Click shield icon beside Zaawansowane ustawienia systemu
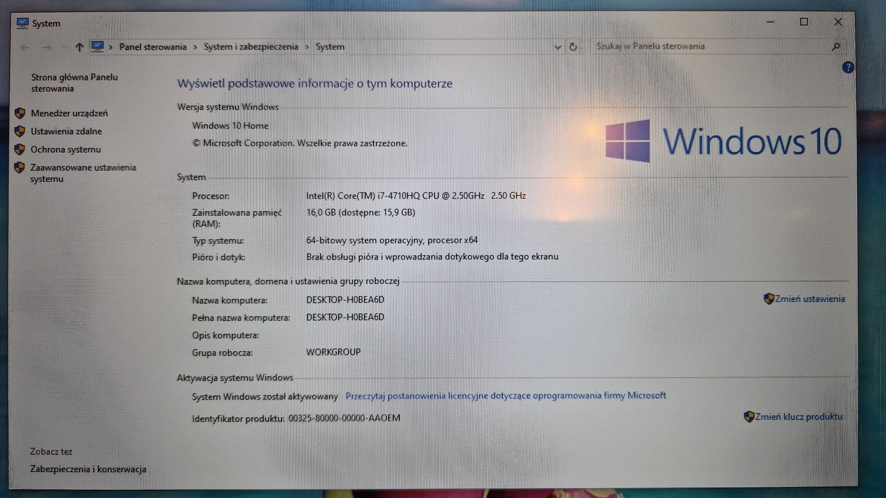The height and width of the screenshot is (498, 886). point(19,168)
